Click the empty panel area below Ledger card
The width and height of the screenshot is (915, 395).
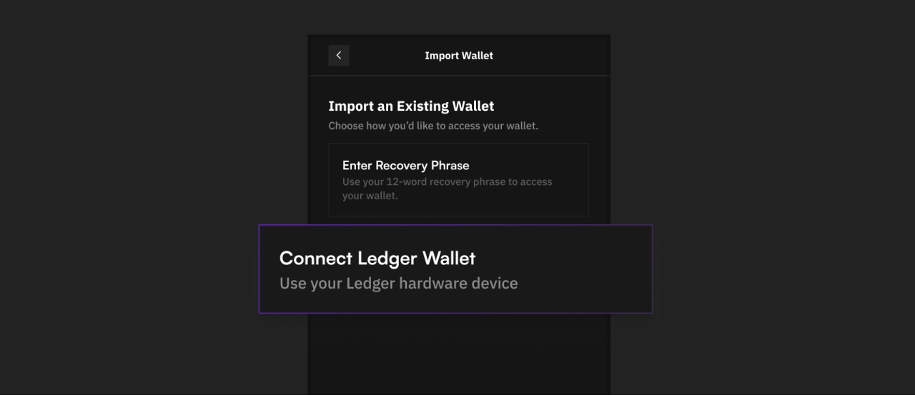point(459,354)
